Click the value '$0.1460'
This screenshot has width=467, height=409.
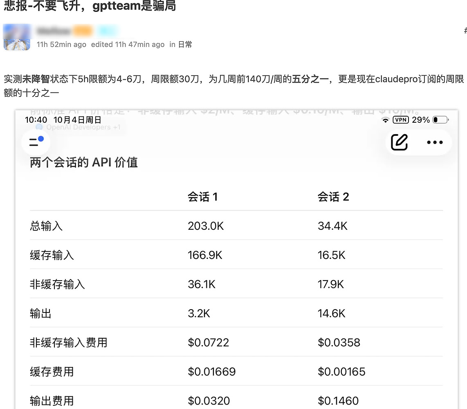click(338, 401)
